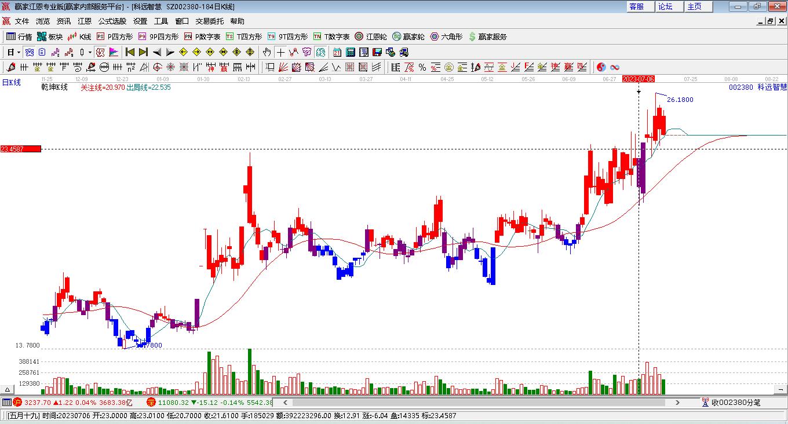Click the red-blue yin-yang icon
Screen dimensions: 788x424
[x=601, y=67]
